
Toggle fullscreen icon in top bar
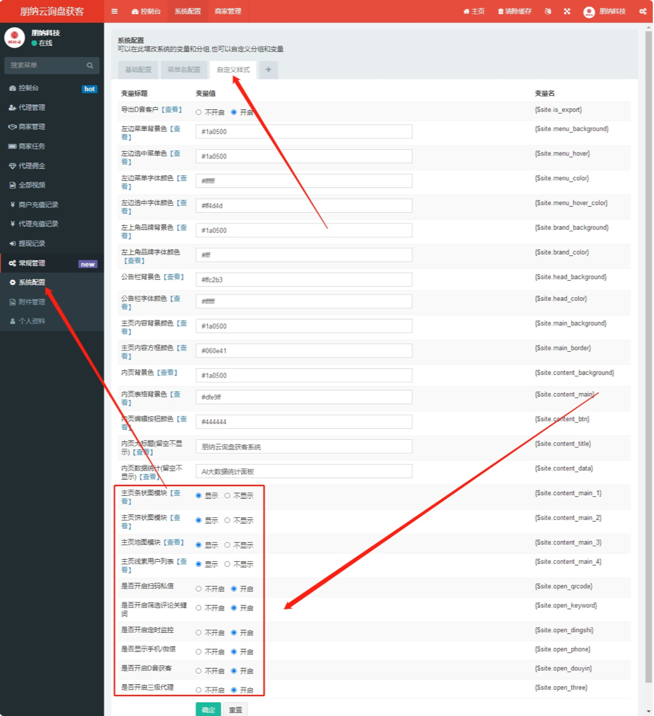coord(567,11)
